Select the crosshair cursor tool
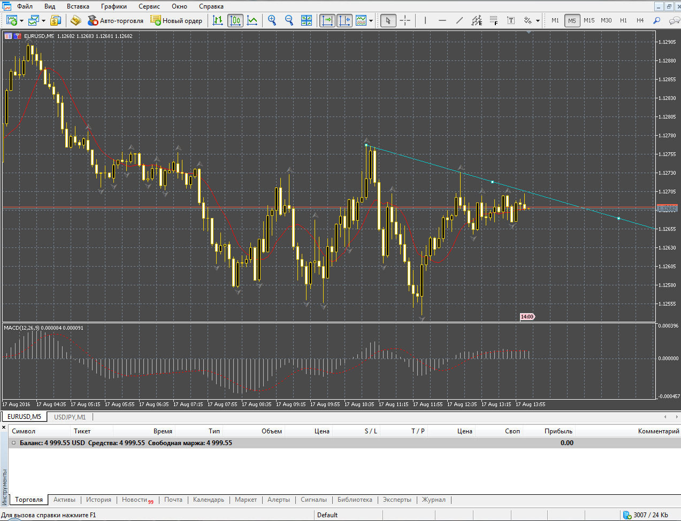 [405, 20]
